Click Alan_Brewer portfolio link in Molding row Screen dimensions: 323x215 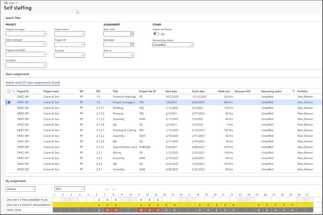(x=306, y=107)
